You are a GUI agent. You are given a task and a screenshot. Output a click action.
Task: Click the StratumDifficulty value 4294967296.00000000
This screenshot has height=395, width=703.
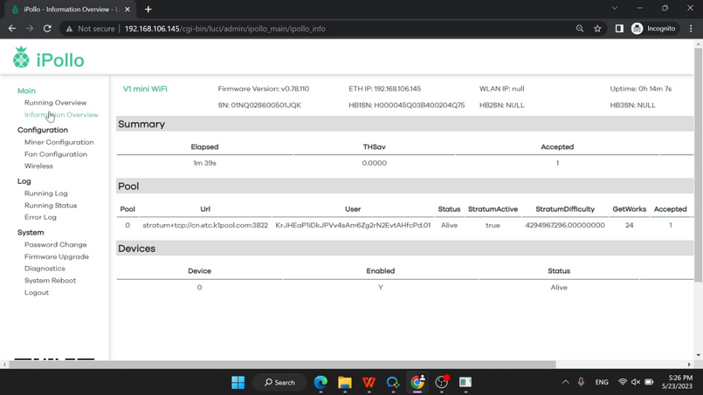(565, 225)
